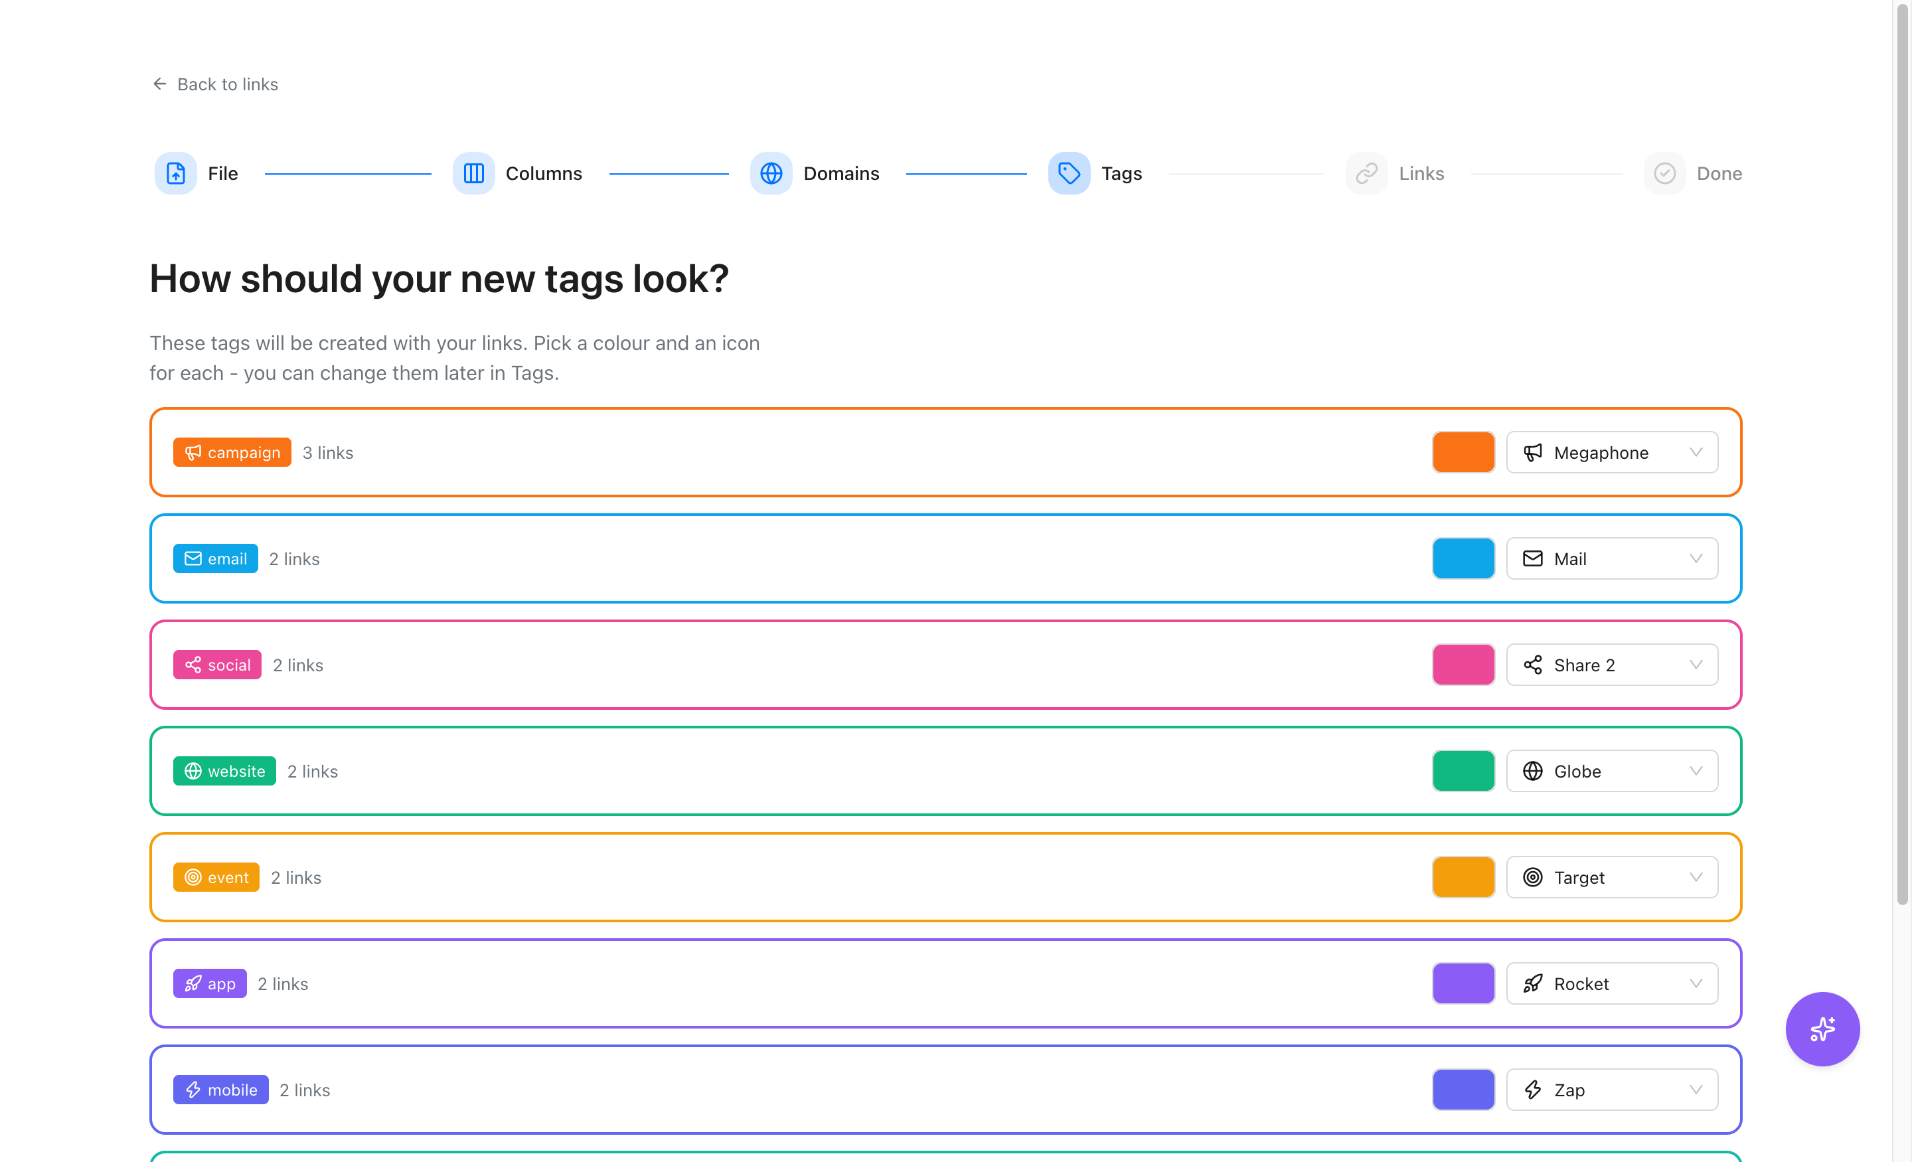Open the Megaphone icon dropdown

pos(1613,453)
